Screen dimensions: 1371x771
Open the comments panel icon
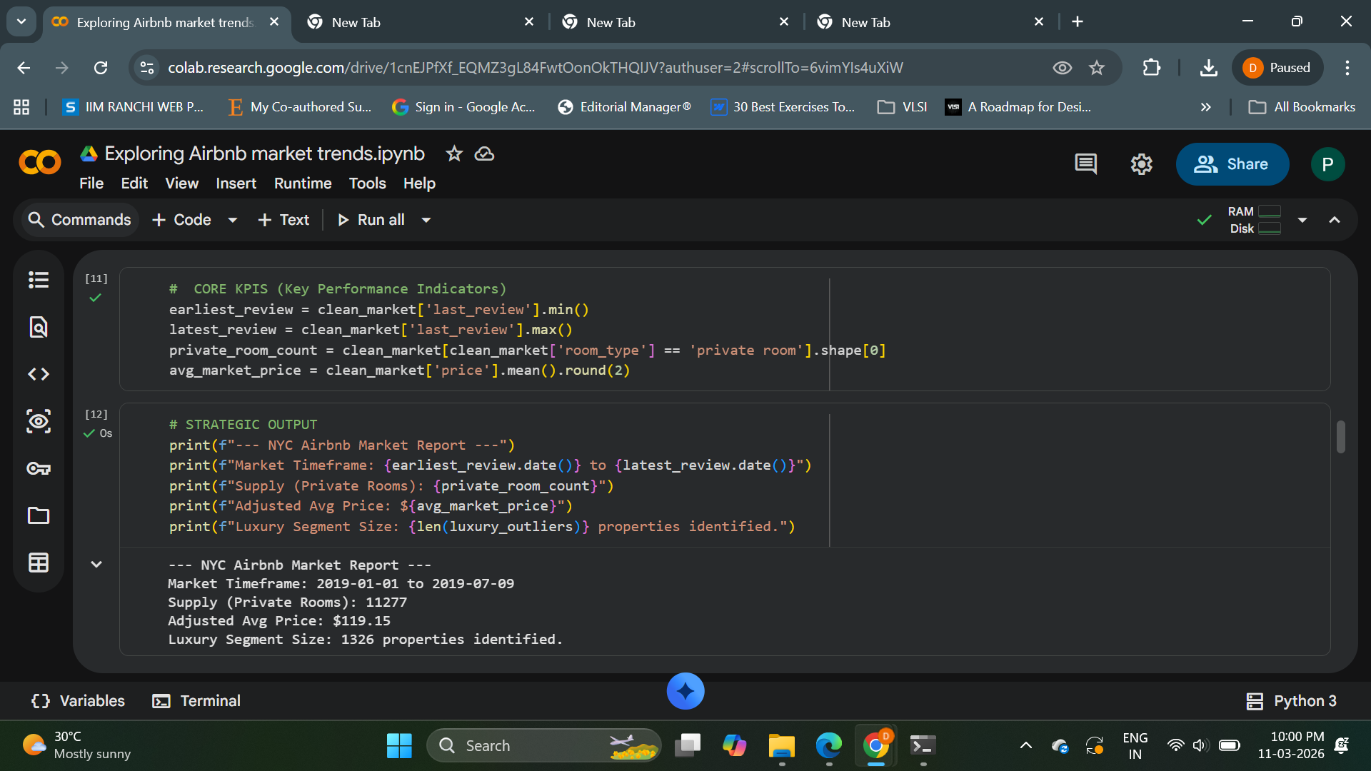1085,164
